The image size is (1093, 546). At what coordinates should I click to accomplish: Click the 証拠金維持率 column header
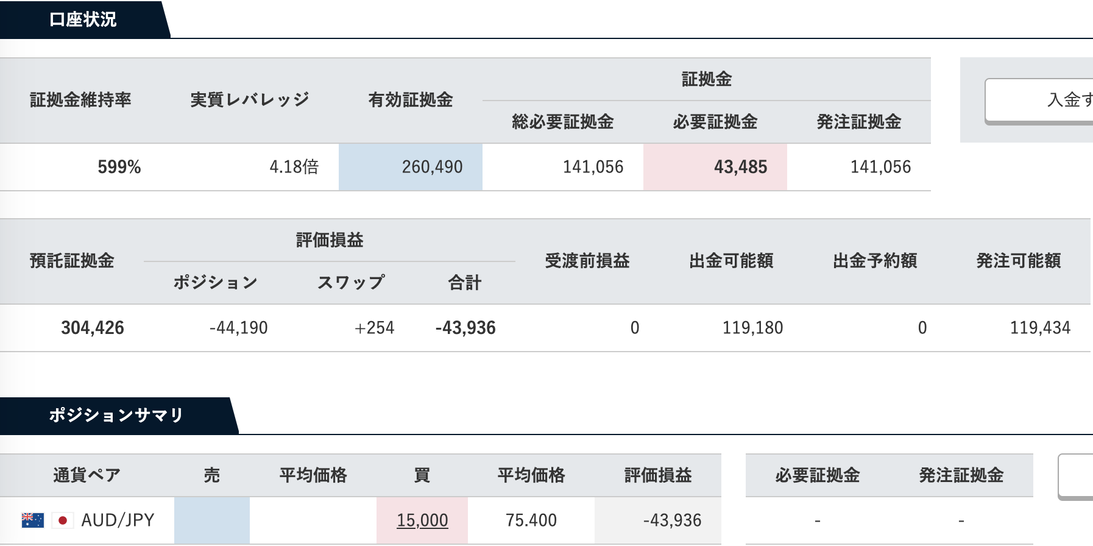pyautogui.click(x=80, y=100)
